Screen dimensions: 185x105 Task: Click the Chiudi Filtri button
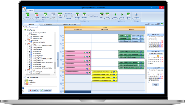pos(34,90)
